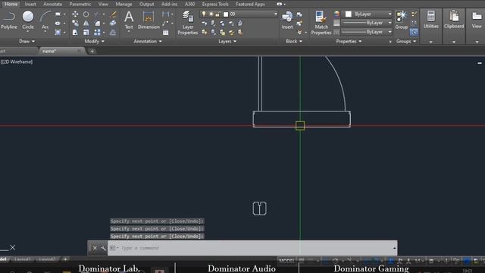Screen dimensions: 485x273
Task: Activate the Array tool
Action: (x=97, y=32)
